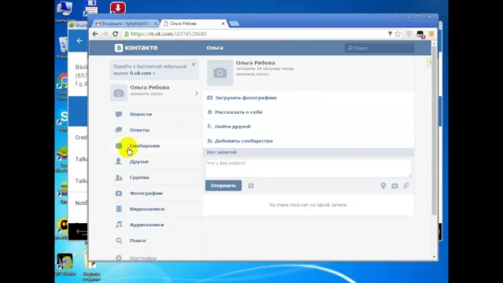This screenshot has width=503, height=283.
Task: Click back arrow in BlueStacks window
Action: (79, 41)
